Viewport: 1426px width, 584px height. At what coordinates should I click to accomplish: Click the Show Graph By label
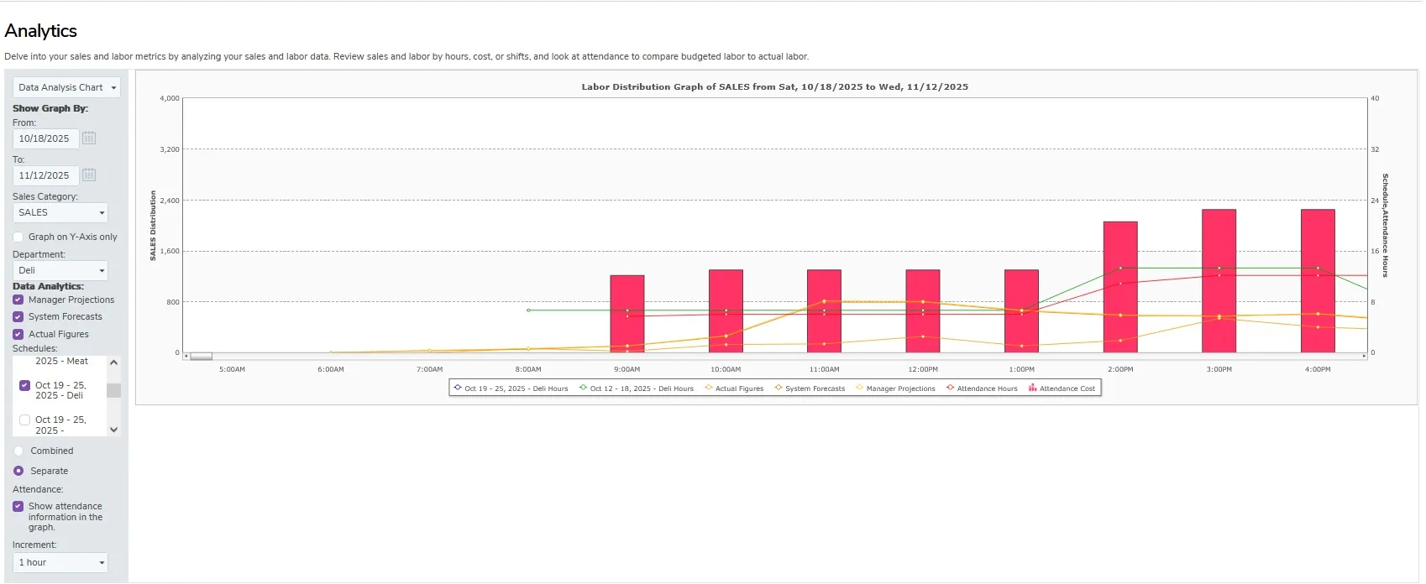[50, 108]
